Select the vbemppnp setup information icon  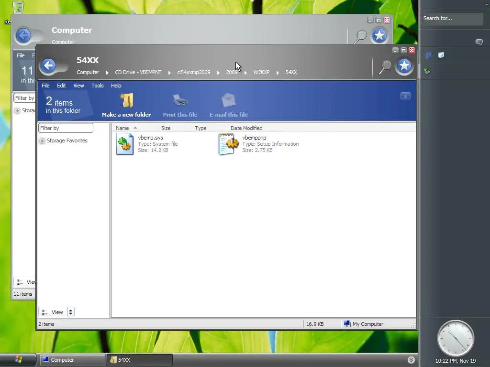click(228, 144)
